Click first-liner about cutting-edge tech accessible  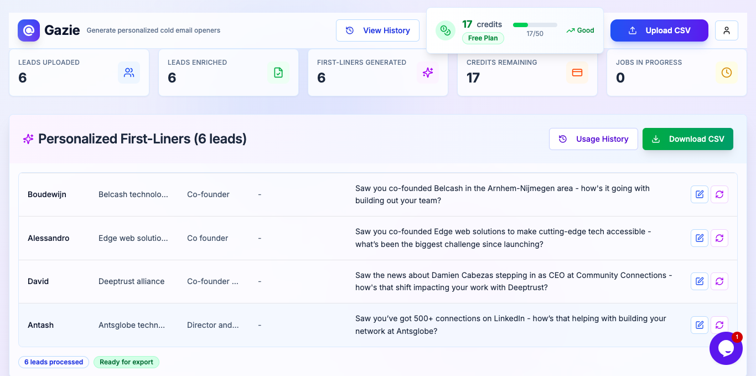(503, 238)
